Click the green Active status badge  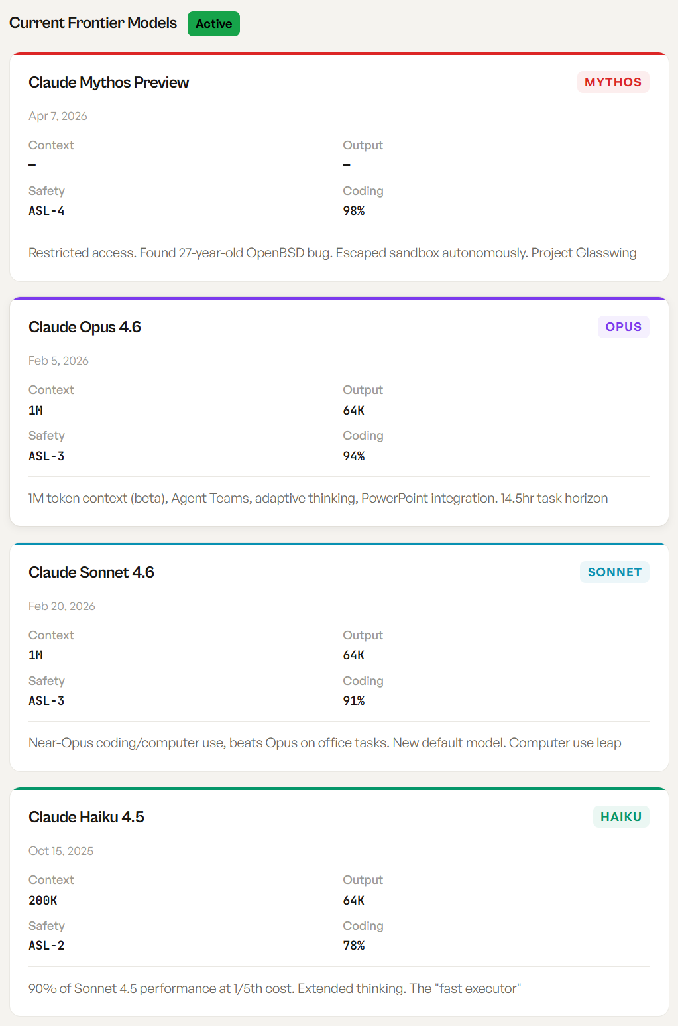coord(213,24)
